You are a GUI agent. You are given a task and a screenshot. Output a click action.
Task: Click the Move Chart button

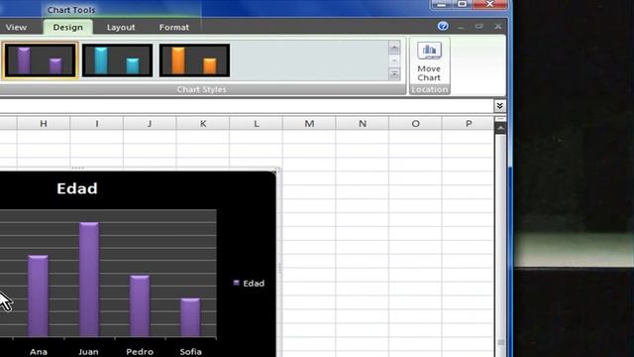(x=429, y=61)
